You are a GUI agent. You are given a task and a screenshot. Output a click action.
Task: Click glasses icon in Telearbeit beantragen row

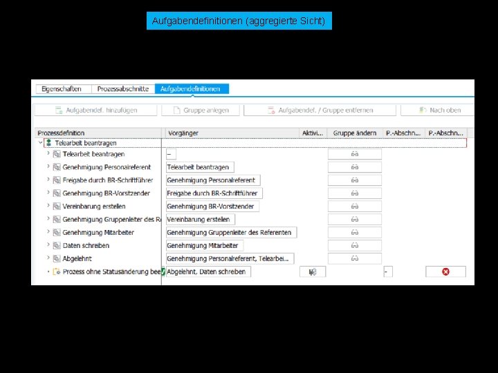click(355, 154)
